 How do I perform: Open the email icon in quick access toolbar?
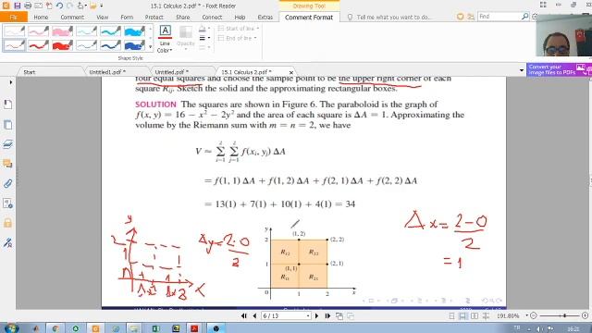(39, 6)
